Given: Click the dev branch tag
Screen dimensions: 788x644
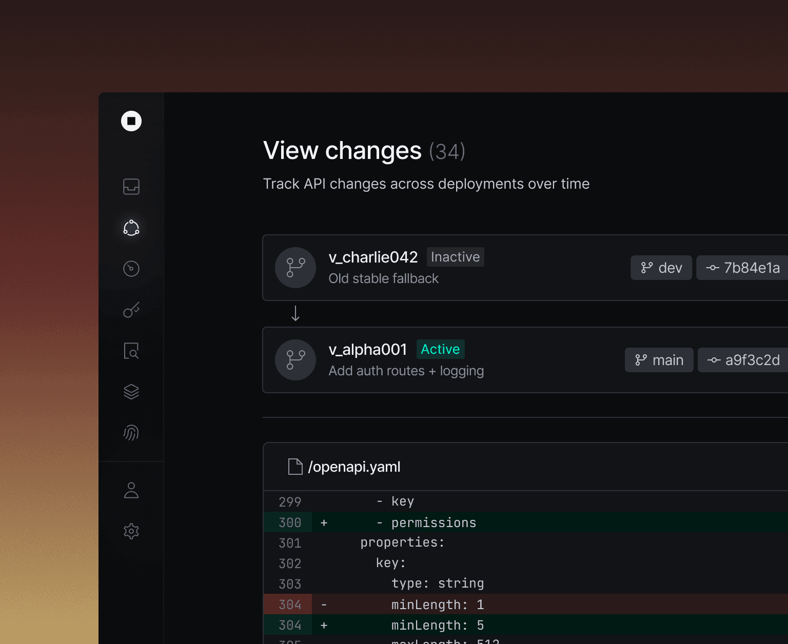Looking at the screenshot, I should [661, 268].
